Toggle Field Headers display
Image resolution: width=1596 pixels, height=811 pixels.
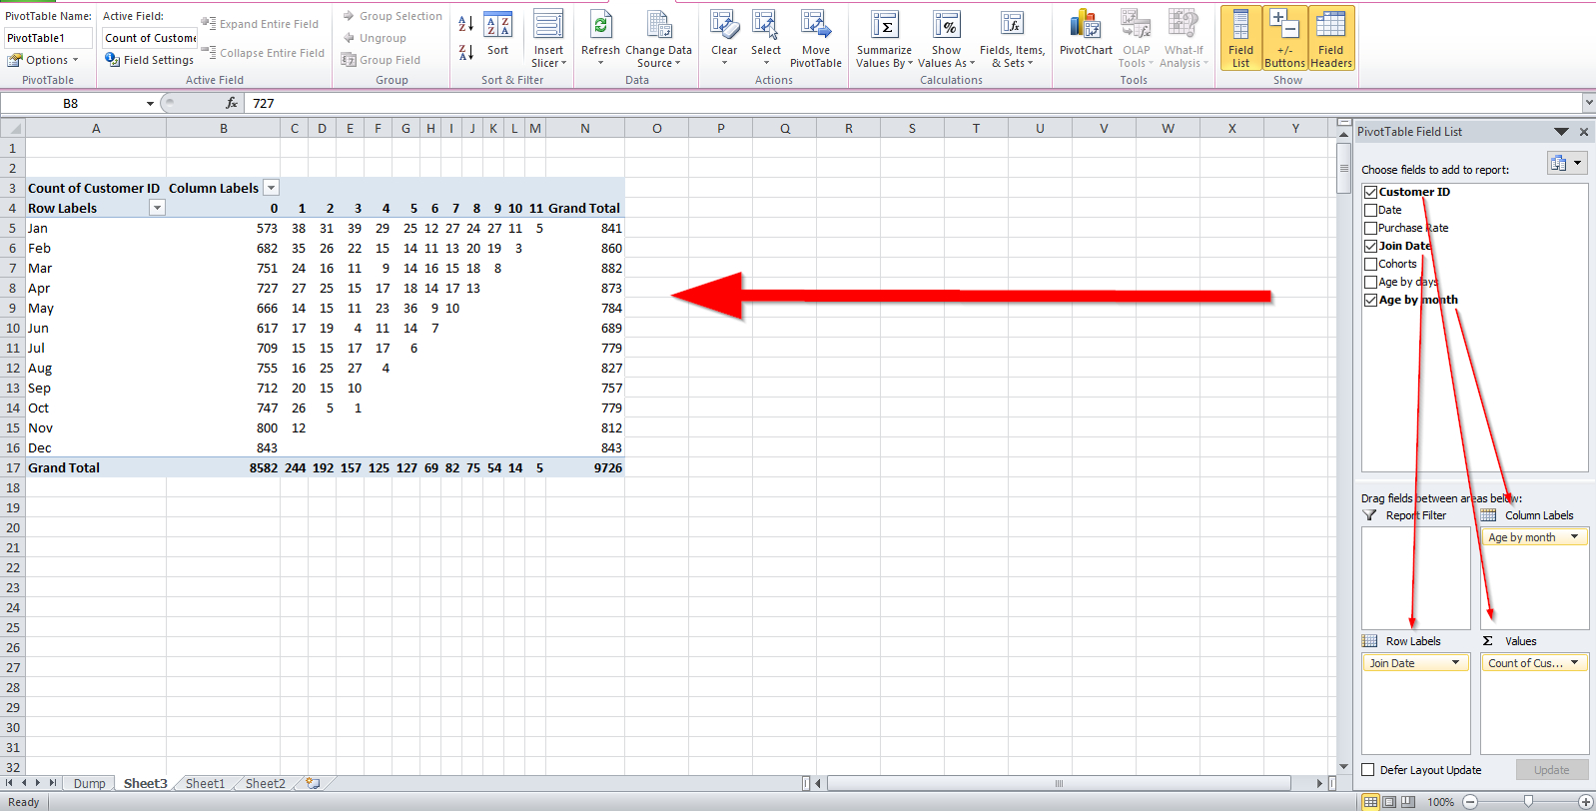[x=1330, y=39]
